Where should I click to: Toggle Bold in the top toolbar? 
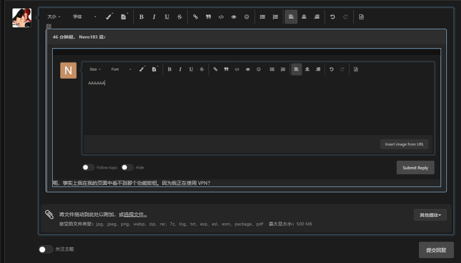[x=141, y=17]
